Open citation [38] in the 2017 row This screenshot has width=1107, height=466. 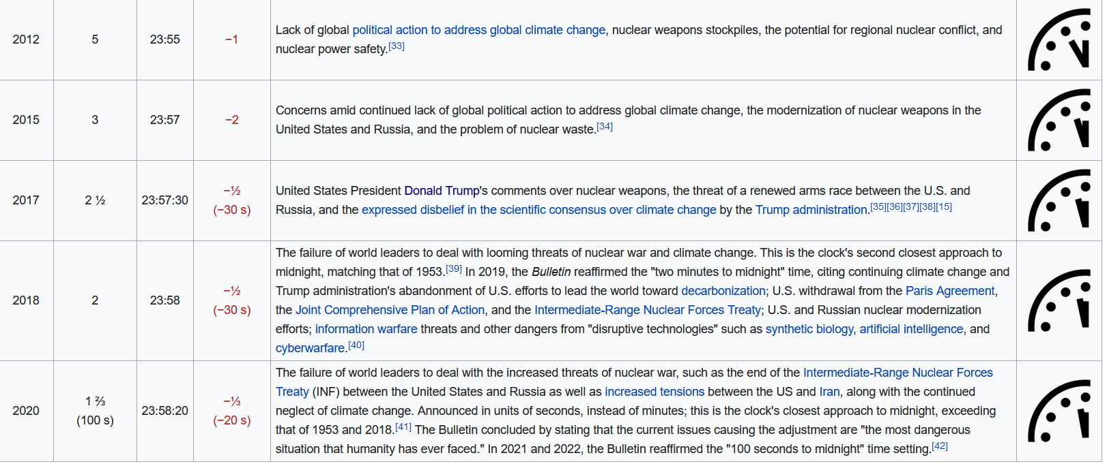(928, 206)
